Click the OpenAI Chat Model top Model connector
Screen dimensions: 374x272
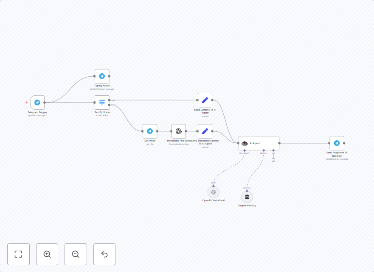(x=214, y=186)
